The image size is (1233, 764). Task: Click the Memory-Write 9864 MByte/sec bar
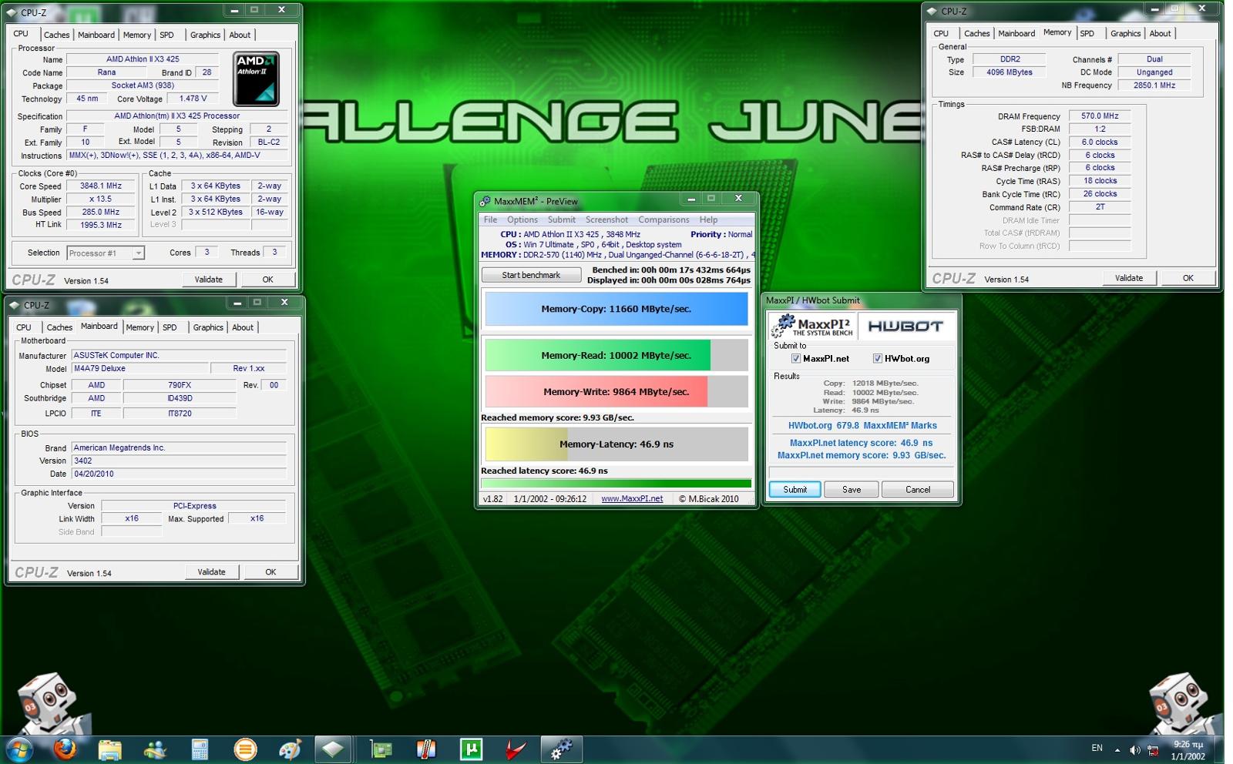coord(616,391)
